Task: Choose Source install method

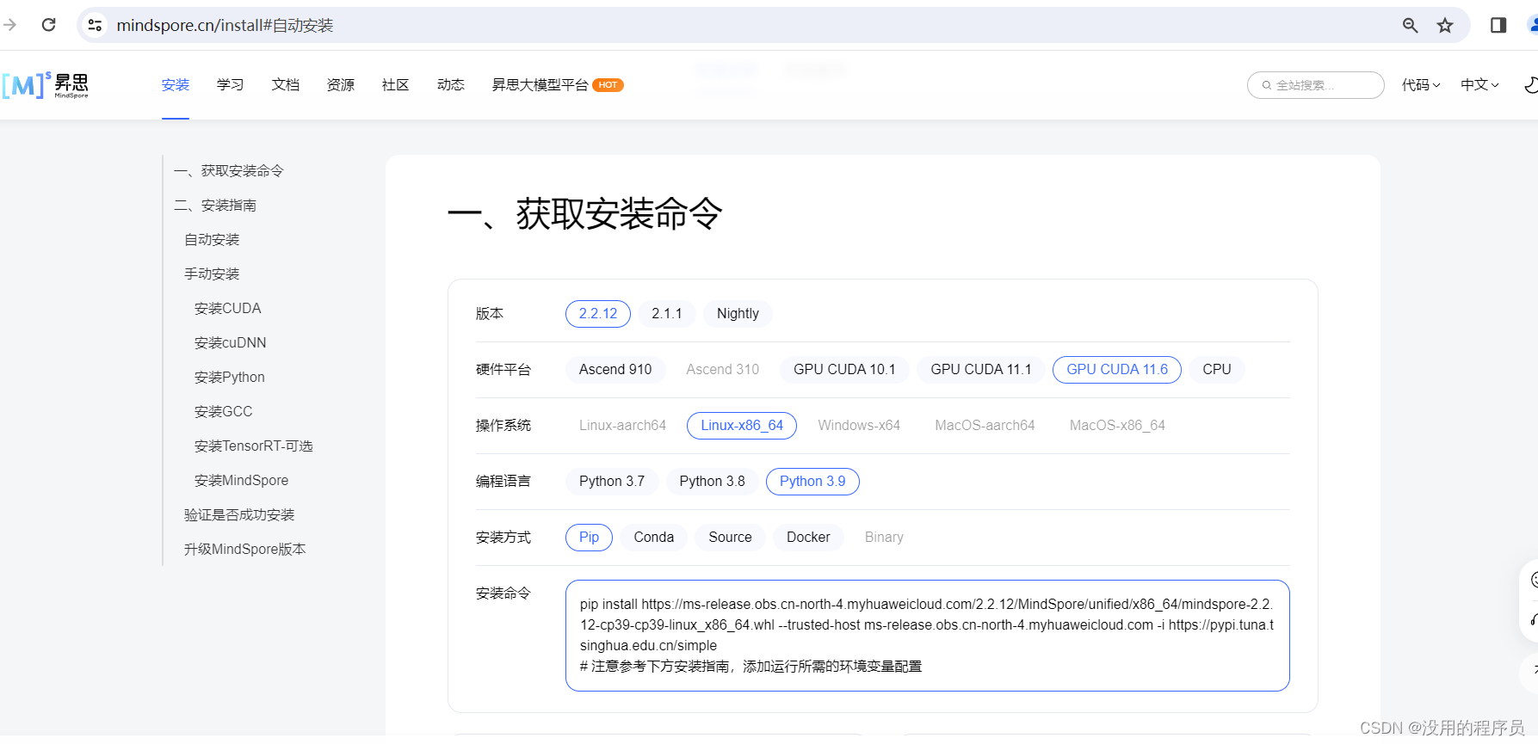Action: pyautogui.click(x=731, y=538)
